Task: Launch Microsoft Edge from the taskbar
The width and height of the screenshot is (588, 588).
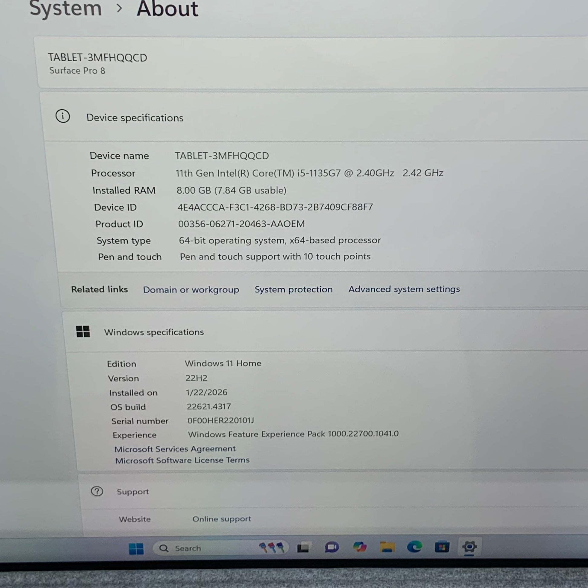Action: point(415,547)
